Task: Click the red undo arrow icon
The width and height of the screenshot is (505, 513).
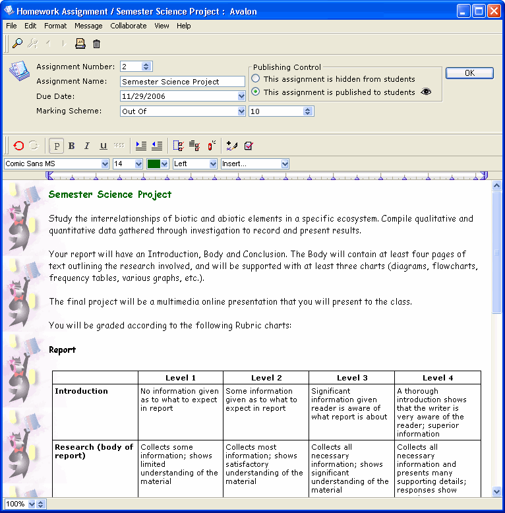Action: click(18, 146)
